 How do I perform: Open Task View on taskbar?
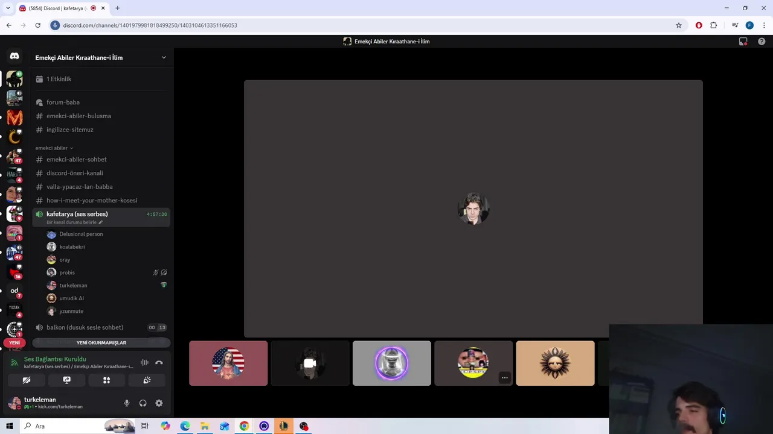[145, 426]
